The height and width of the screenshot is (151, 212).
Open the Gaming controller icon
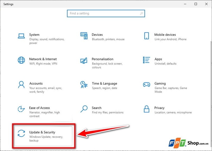click(x=146, y=85)
